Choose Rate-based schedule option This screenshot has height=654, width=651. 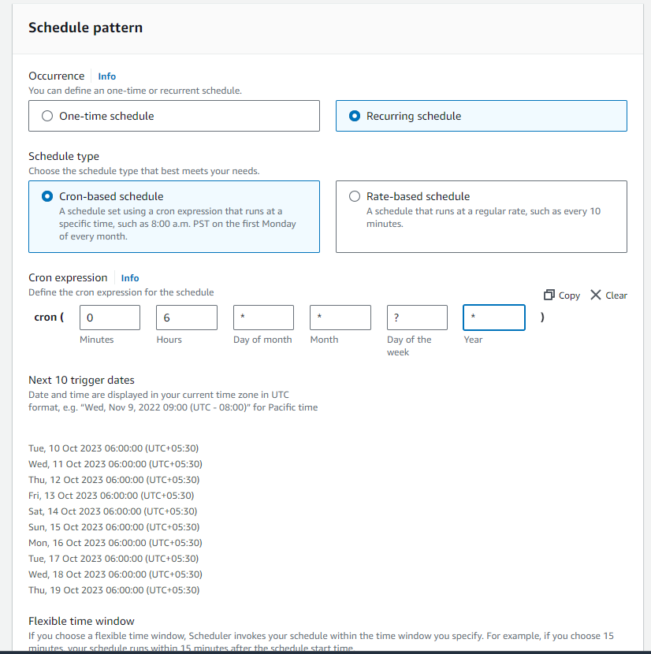point(355,196)
